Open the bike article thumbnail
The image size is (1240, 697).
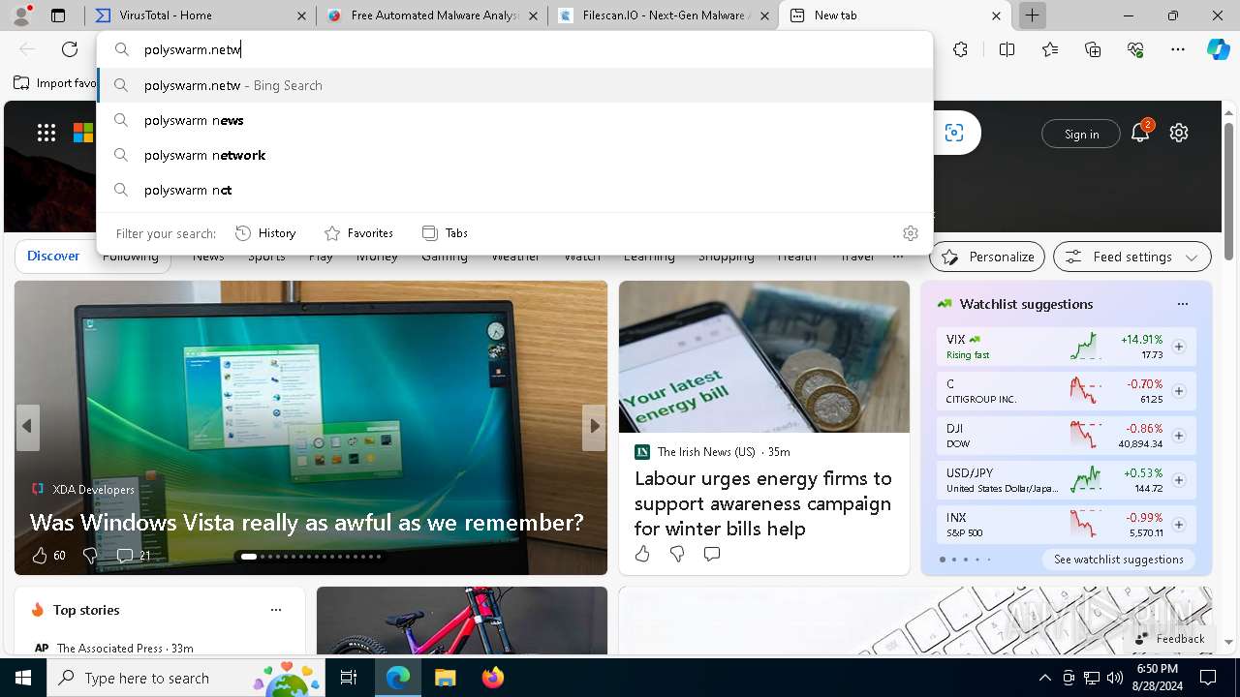462,620
